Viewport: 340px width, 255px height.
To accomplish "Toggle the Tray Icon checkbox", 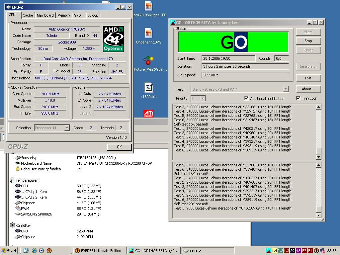I will click(x=298, y=98).
